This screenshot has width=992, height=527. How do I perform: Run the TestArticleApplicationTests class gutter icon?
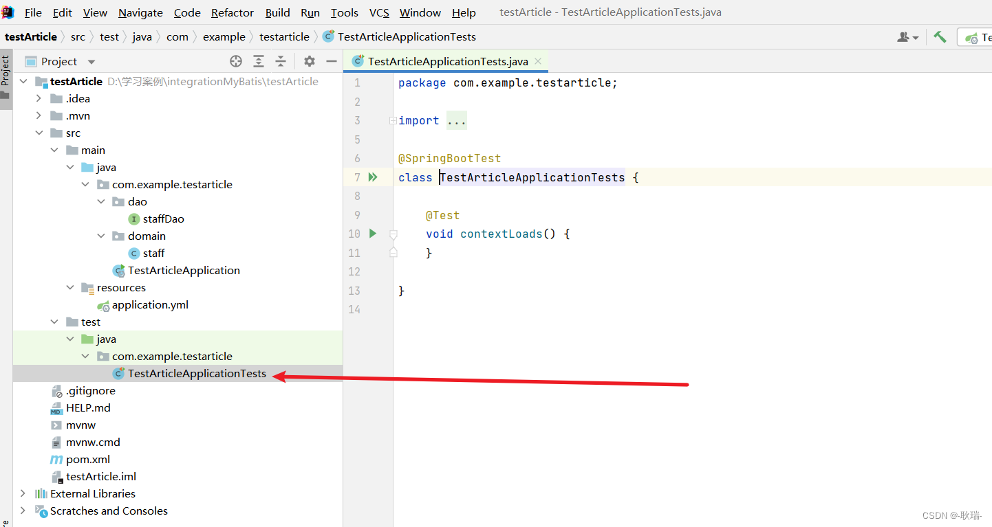(373, 177)
